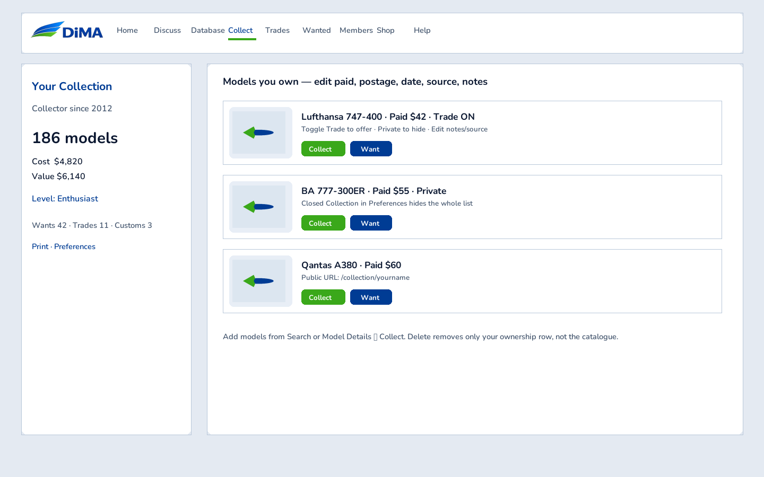Select the Lufthansa 747-400 · Paid $42 title

388,117
